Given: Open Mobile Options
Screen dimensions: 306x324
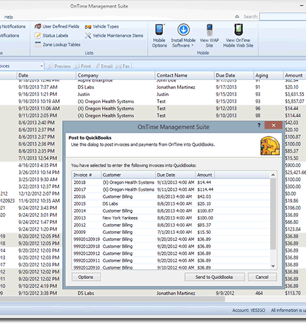Looking at the screenshot, I should 160,36.
